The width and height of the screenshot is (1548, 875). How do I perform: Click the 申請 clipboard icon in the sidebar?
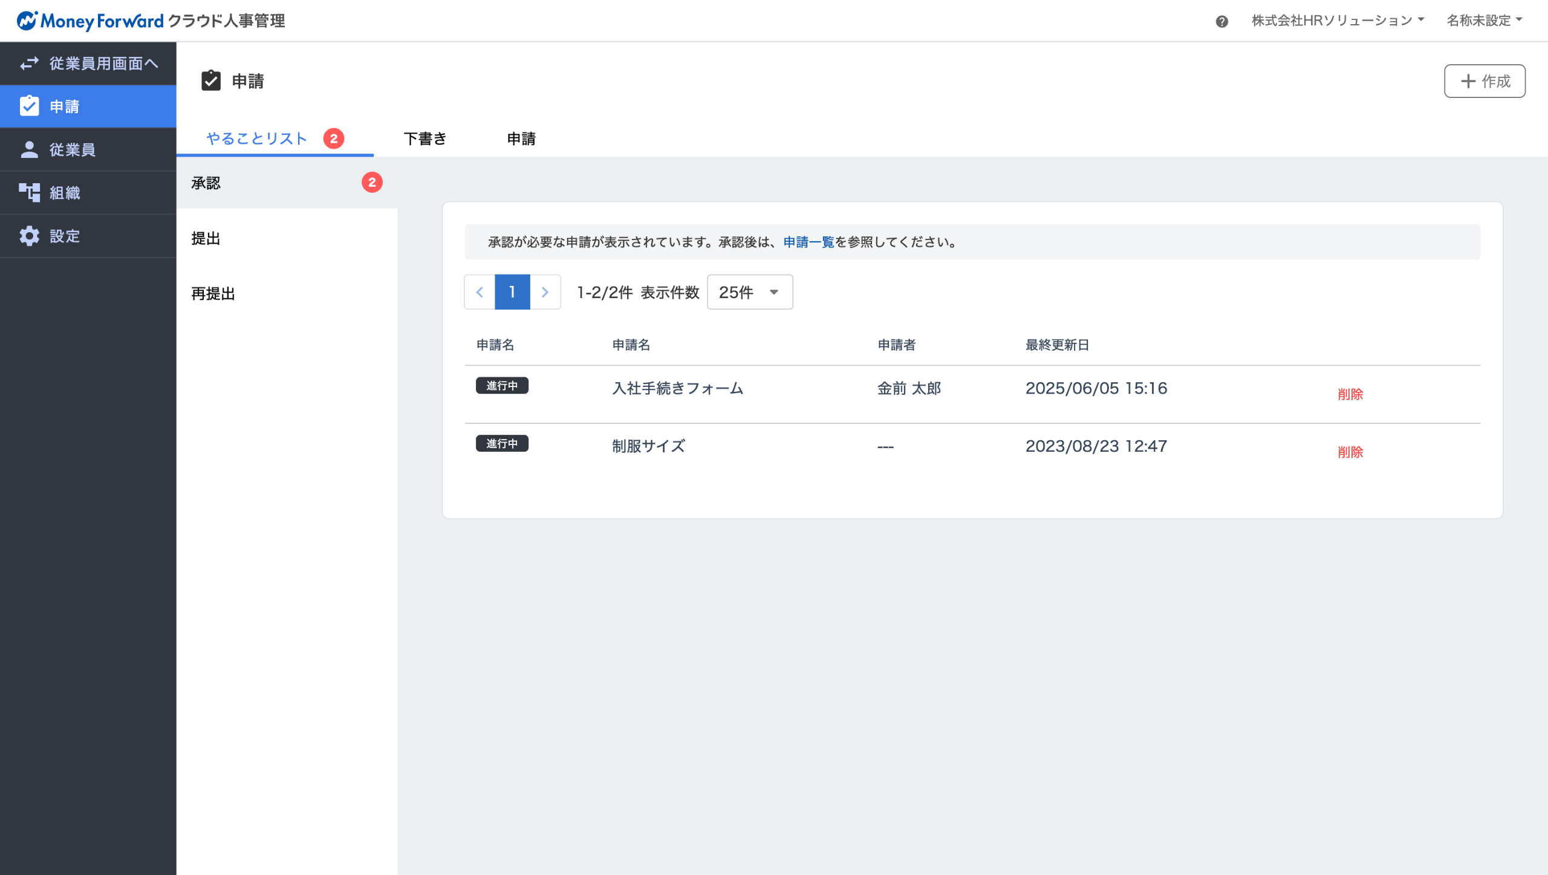[x=29, y=106]
